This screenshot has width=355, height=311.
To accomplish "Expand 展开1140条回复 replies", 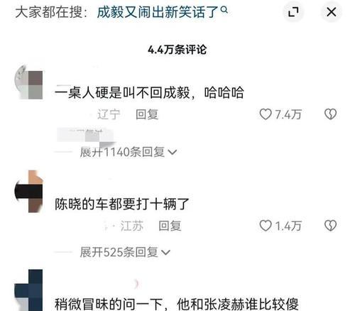I will click(x=129, y=152).
